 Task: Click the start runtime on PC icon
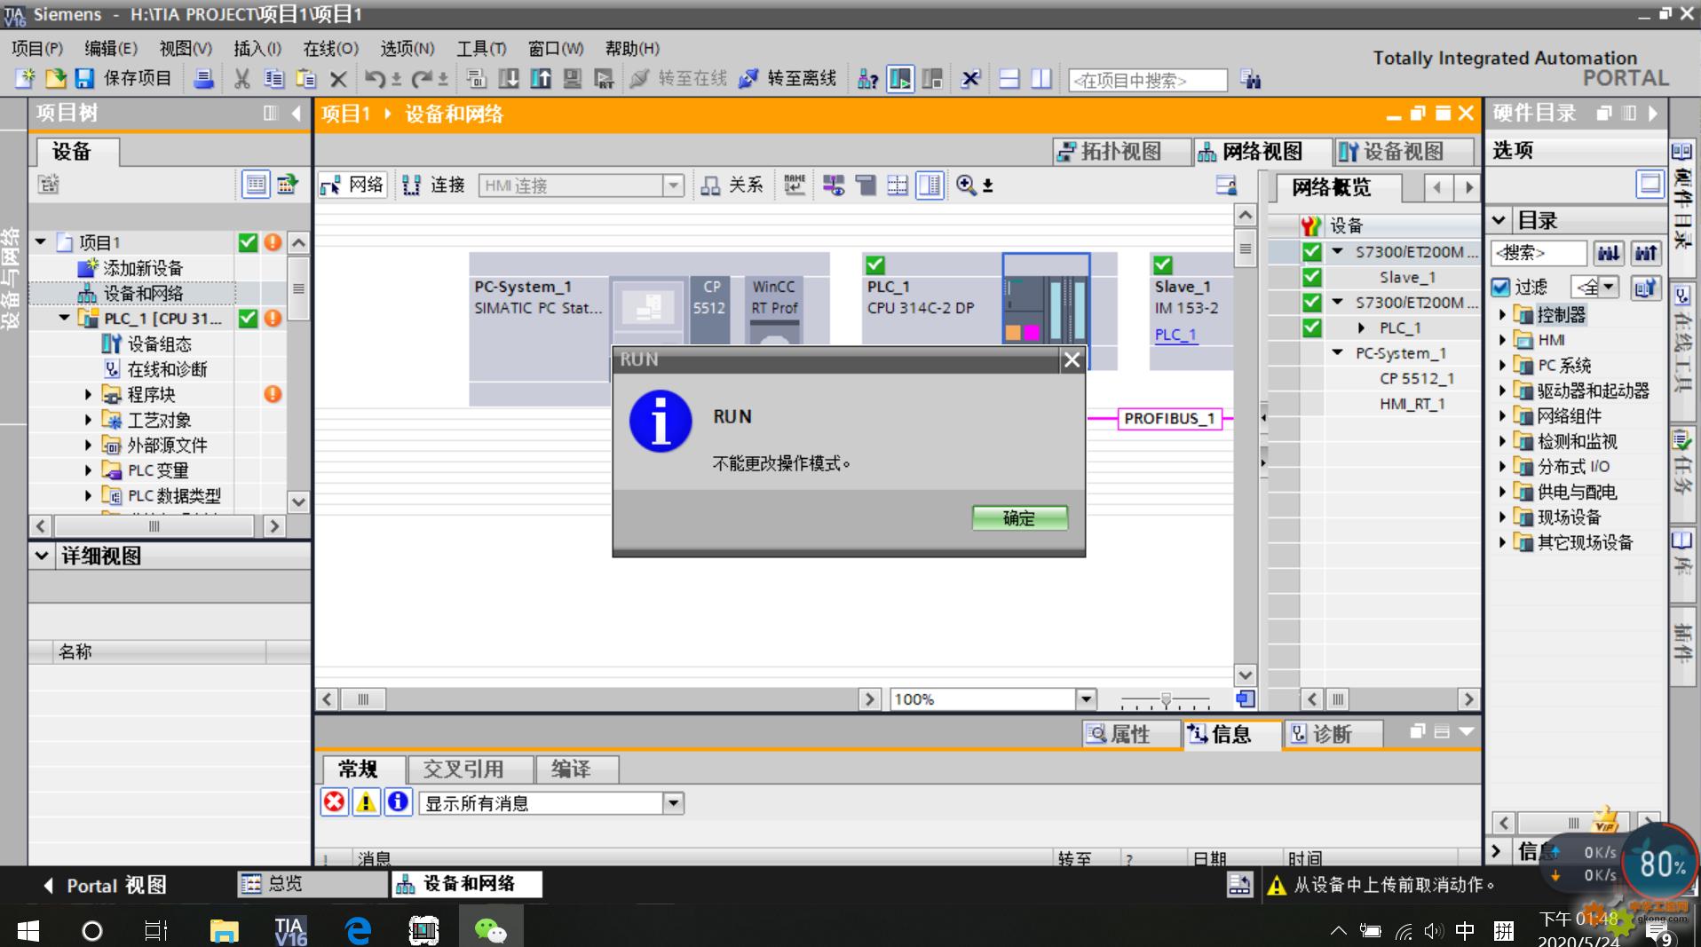(x=605, y=79)
